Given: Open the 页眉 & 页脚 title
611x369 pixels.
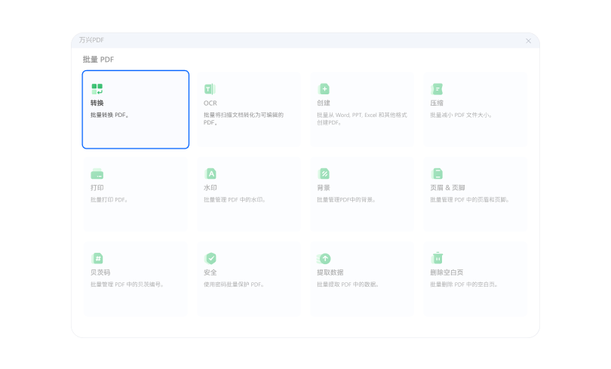Looking at the screenshot, I should [447, 187].
